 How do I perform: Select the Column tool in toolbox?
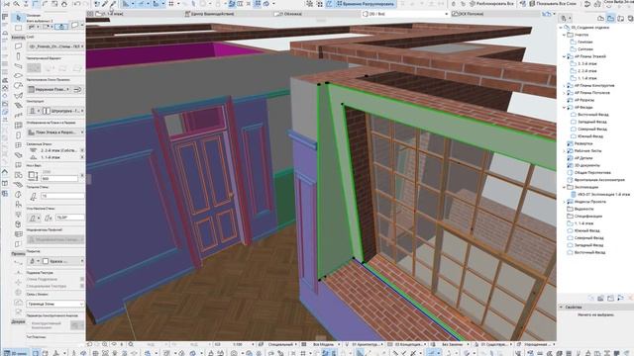pos(18,56)
